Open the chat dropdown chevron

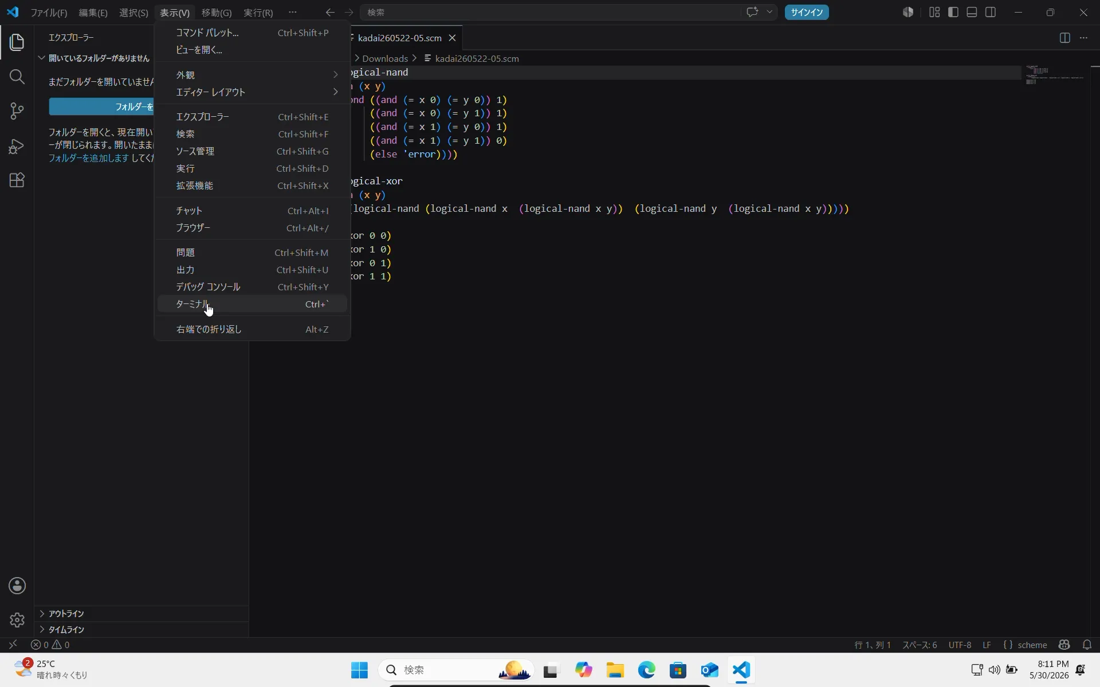click(x=769, y=12)
